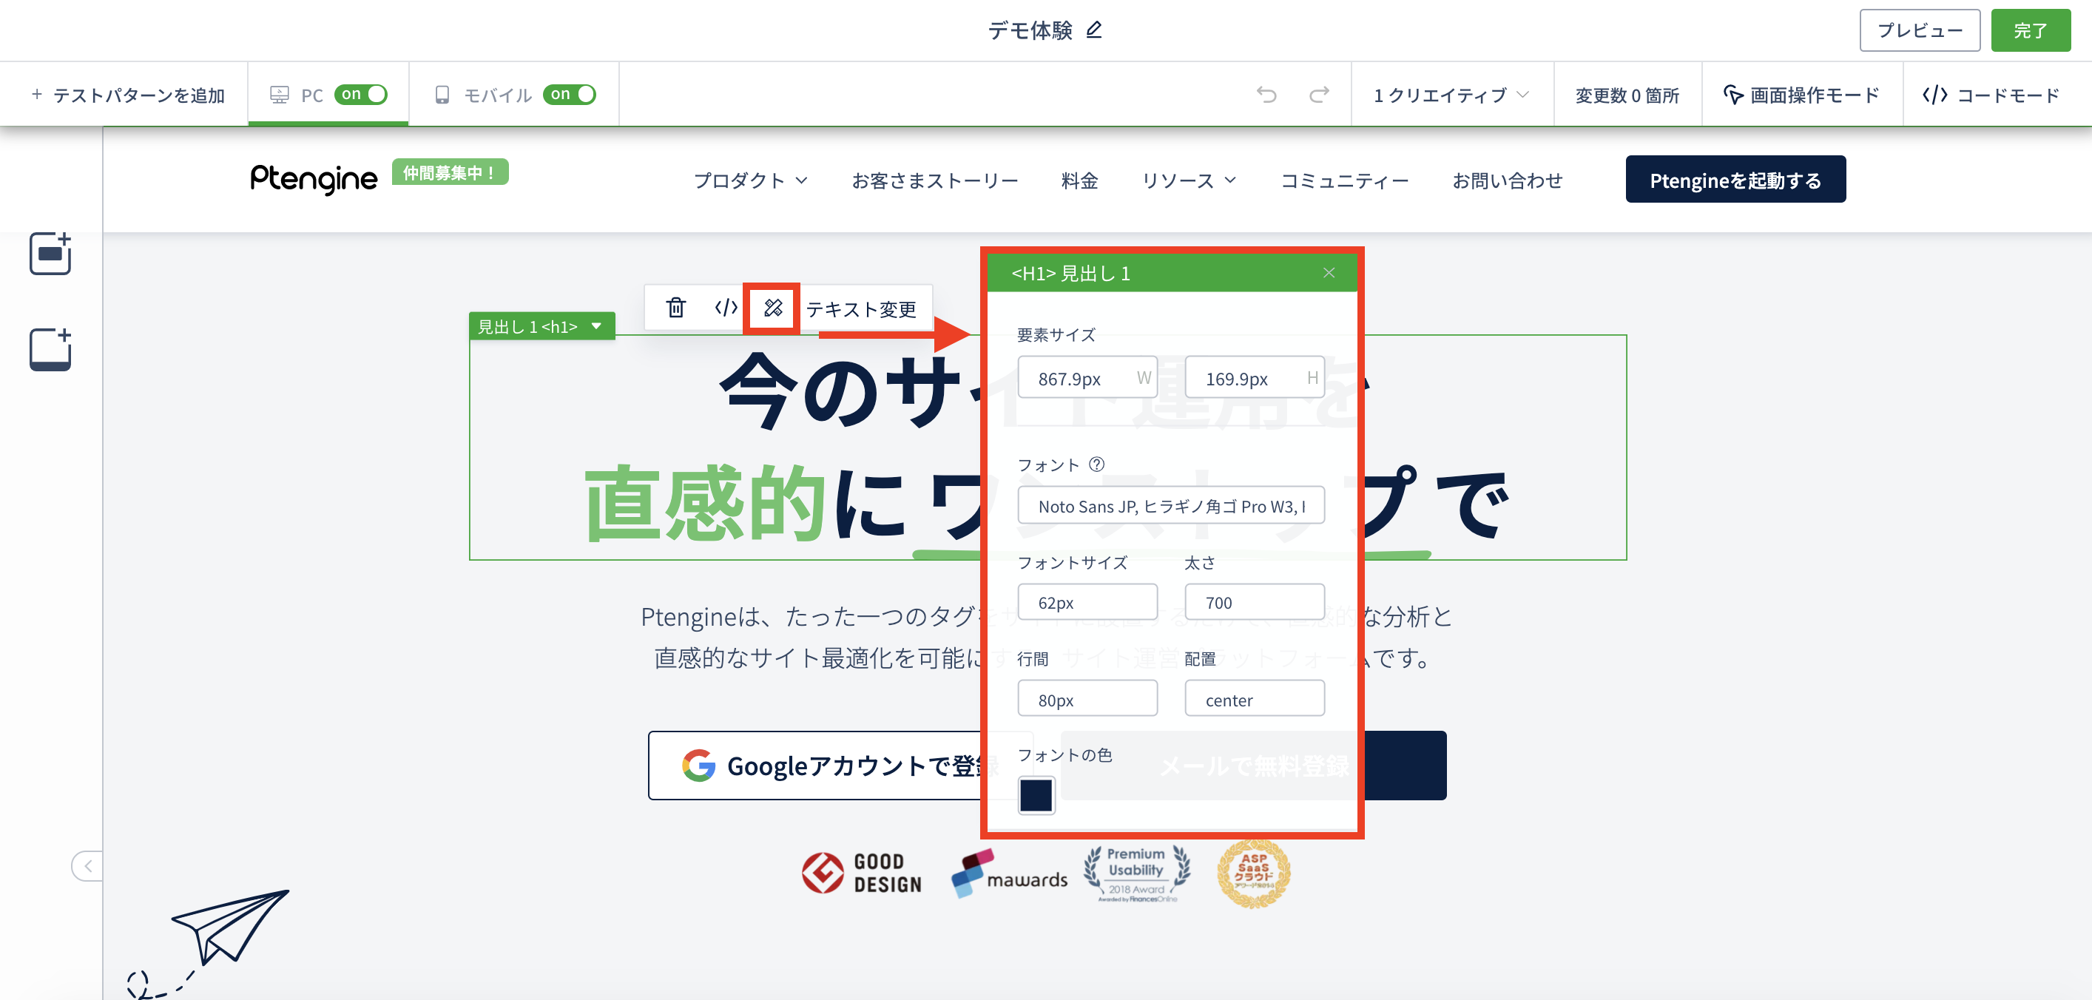The height and width of the screenshot is (1000, 2092).
Task: Click the Premium Usability award badge
Action: click(x=1137, y=874)
